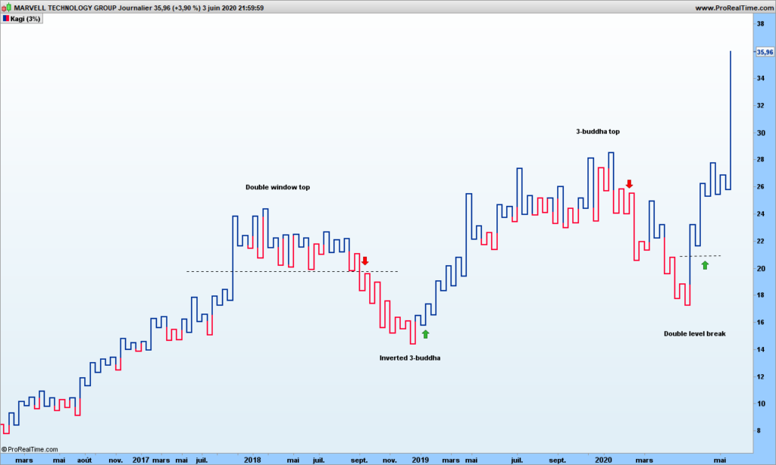Click the 20 price axis label
Screen dimensions: 776x465
[761, 268]
